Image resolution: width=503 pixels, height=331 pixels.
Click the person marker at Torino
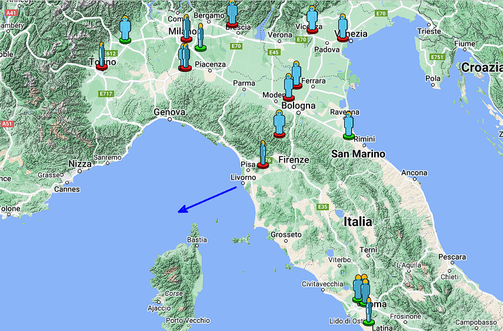[x=102, y=57]
